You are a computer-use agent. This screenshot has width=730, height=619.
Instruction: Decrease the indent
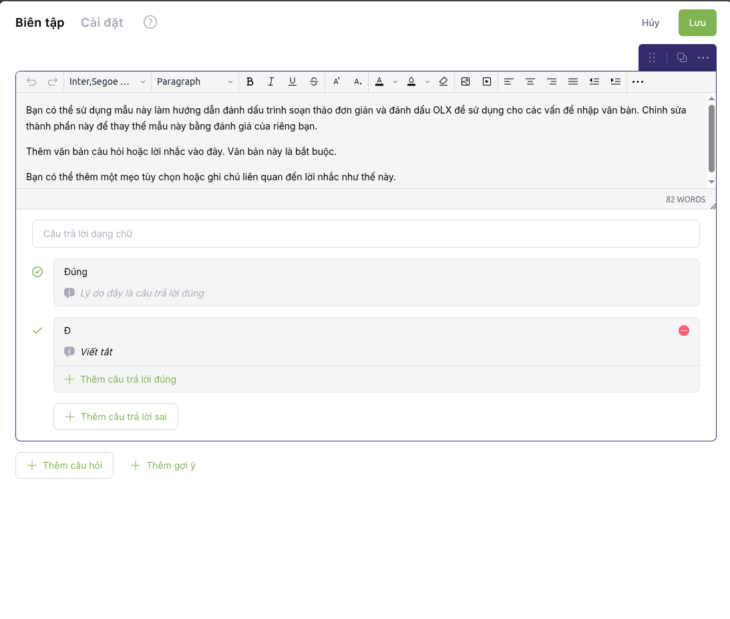[x=594, y=82]
